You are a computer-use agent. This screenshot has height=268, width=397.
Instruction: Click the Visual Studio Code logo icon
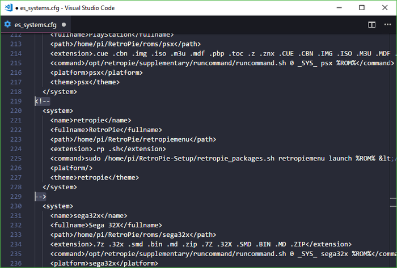click(x=8, y=8)
